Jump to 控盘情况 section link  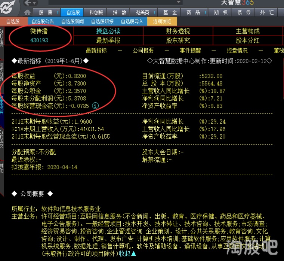[237, 51]
